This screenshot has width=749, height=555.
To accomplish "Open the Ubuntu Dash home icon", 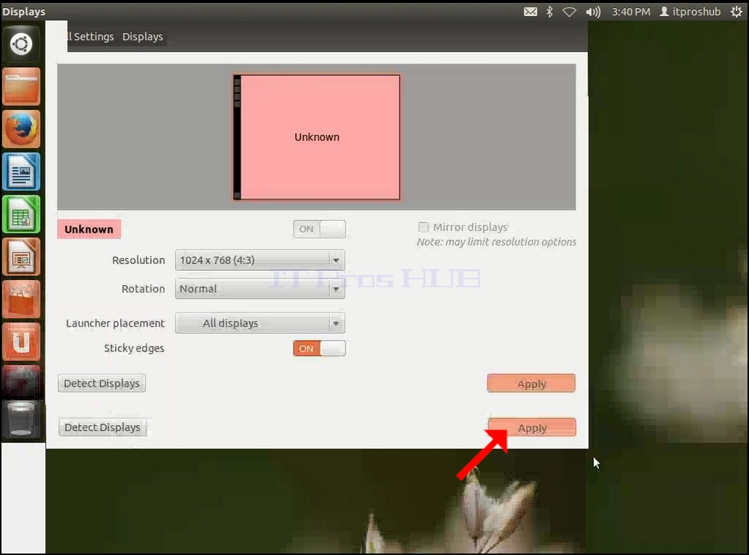I will 21,44.
